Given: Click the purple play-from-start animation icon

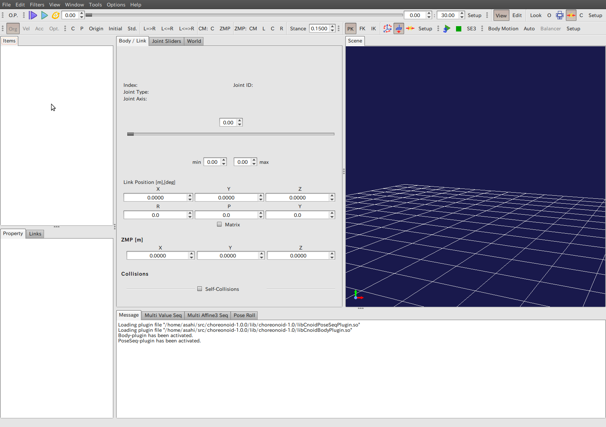Looking at the screenshot, I should click(33, 15).
